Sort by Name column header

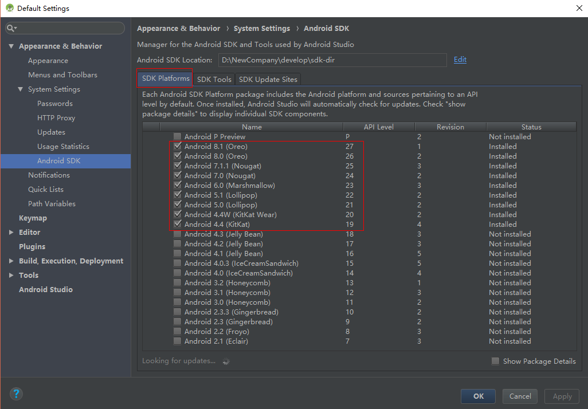[251, 127]
